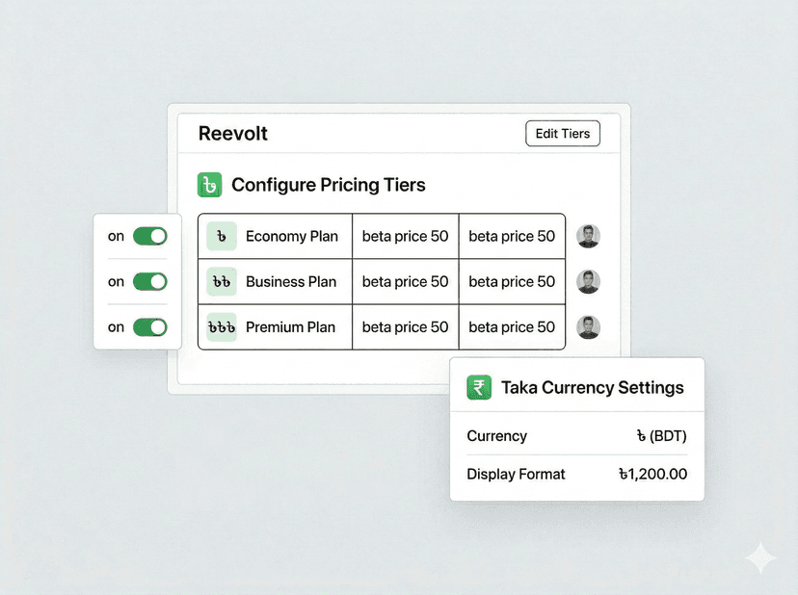Click the ৳1,200.00 display format value
798x595 pixels.
[653, 474]
